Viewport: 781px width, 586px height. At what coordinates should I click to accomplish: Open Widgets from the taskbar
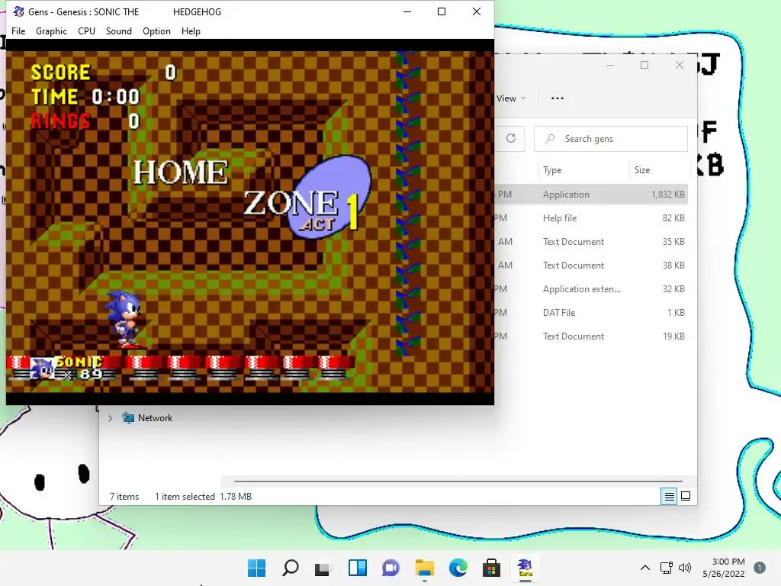[357, 568]
